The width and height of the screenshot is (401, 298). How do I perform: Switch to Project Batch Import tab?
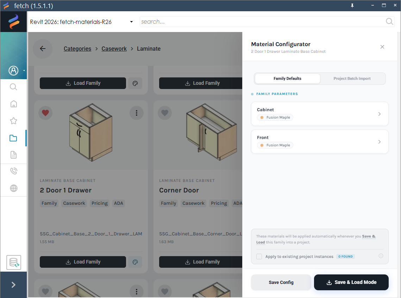[x=352, y=78]
